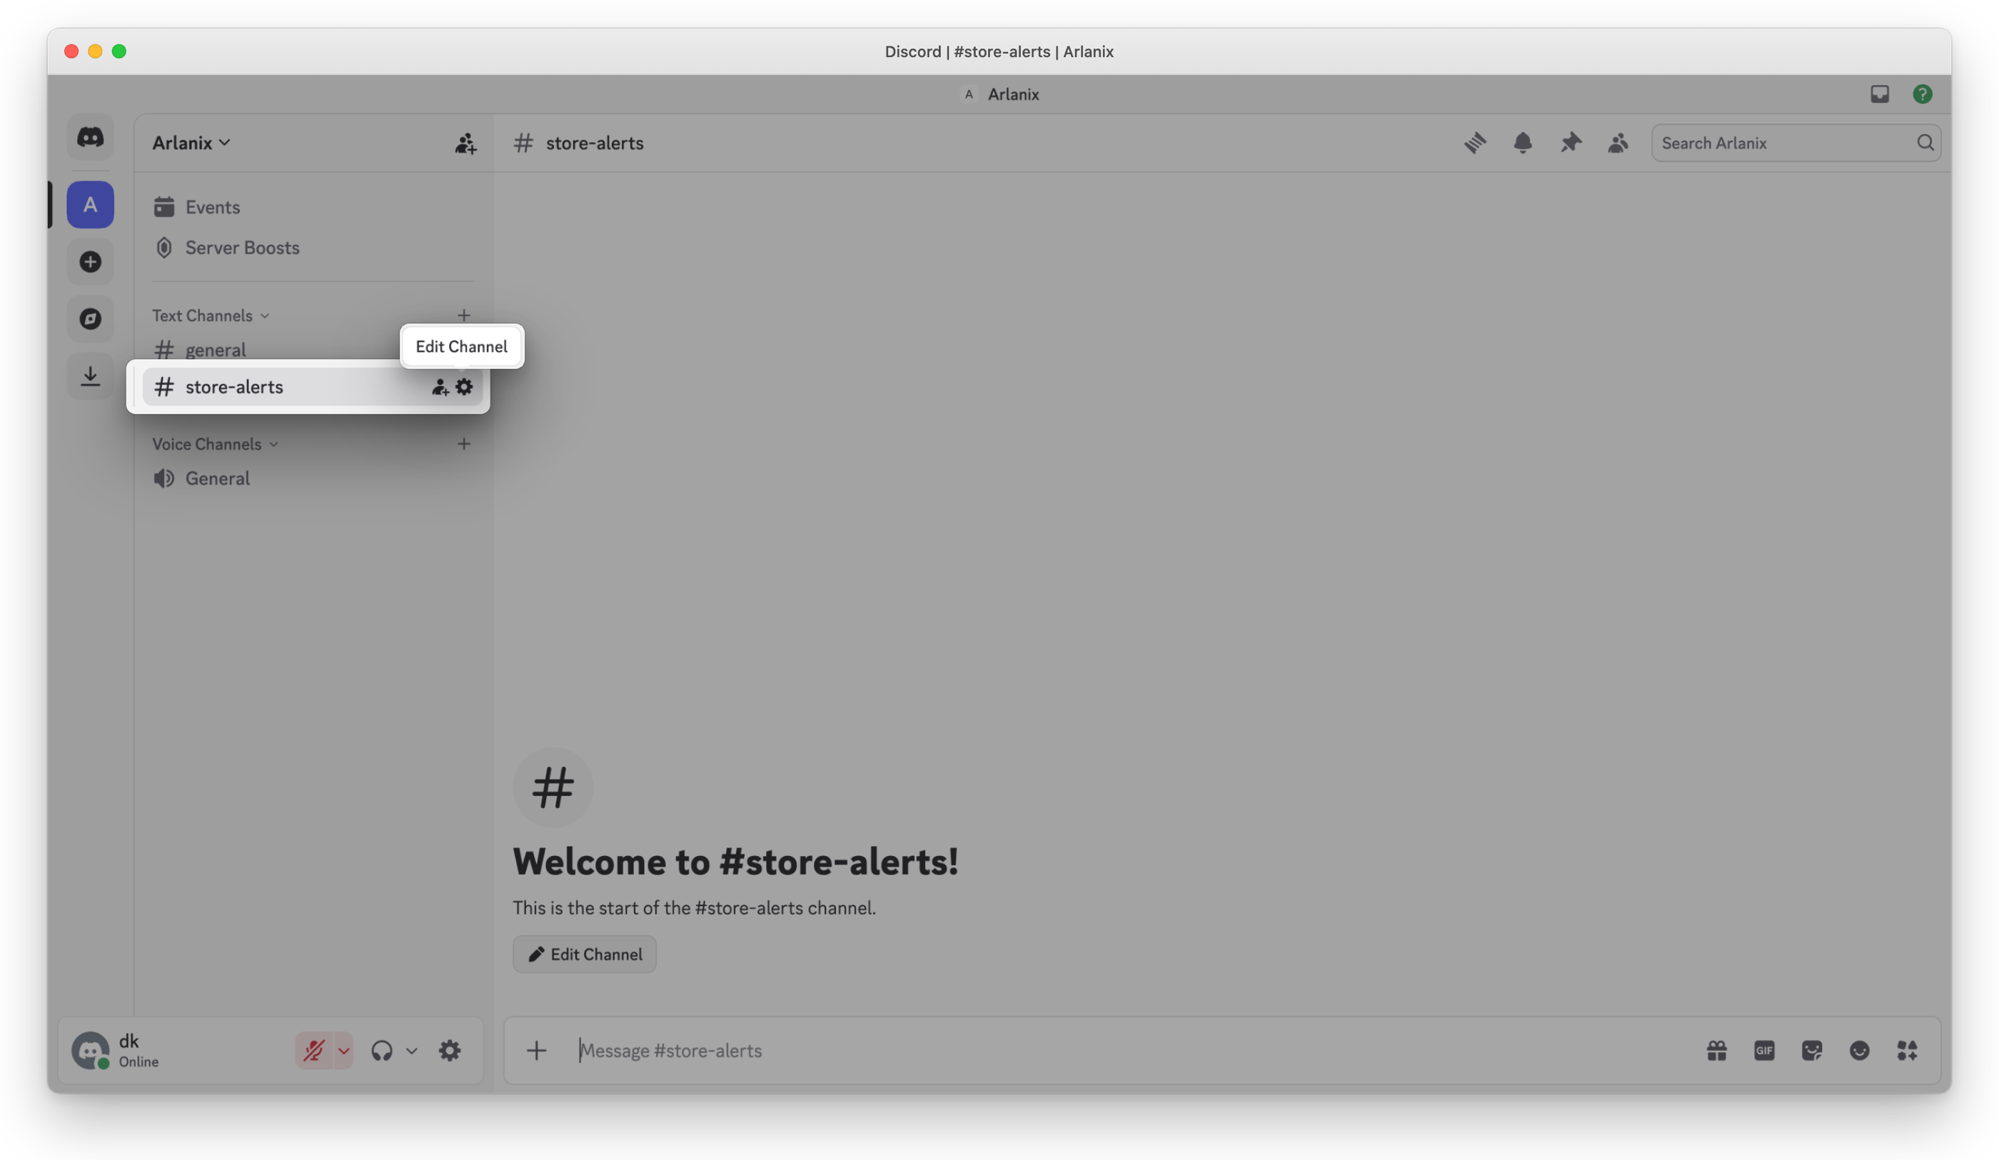Open the sticker picker icon
The width and height of the screenshot is (1999, 1160).
[x=1812, y=1051]
